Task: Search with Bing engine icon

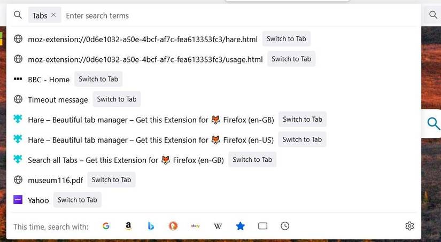Action: [151, 226]
